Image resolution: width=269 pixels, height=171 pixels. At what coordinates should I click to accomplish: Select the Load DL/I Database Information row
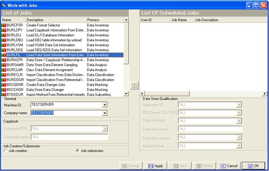click(62, 35)
